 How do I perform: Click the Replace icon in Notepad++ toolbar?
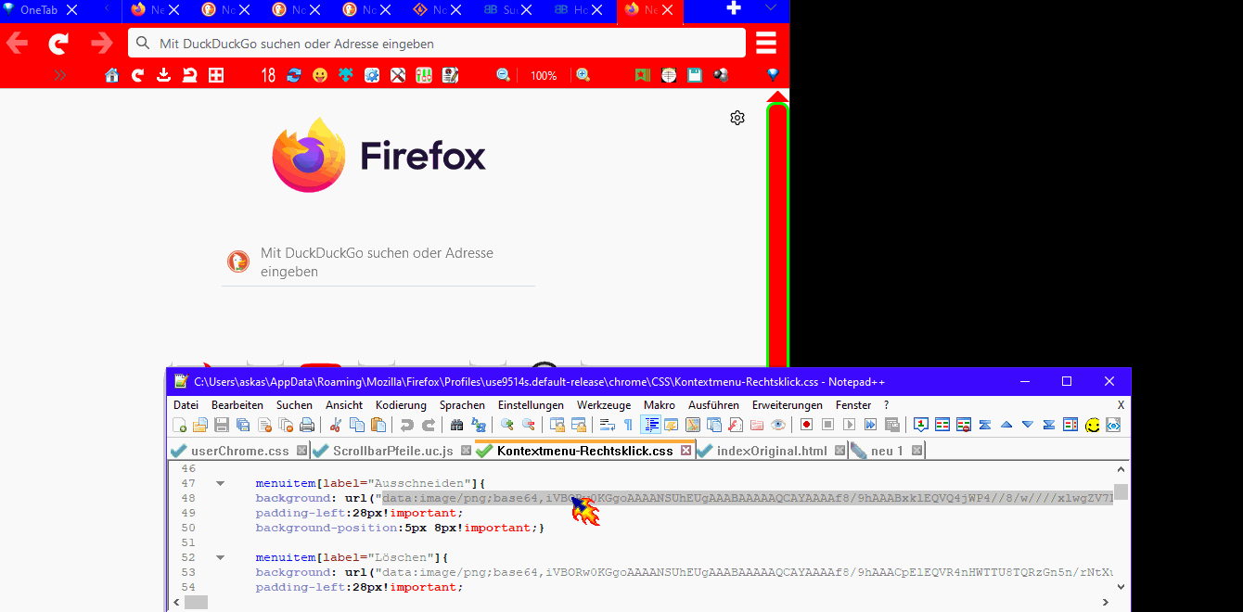click(x=479, y=425)
